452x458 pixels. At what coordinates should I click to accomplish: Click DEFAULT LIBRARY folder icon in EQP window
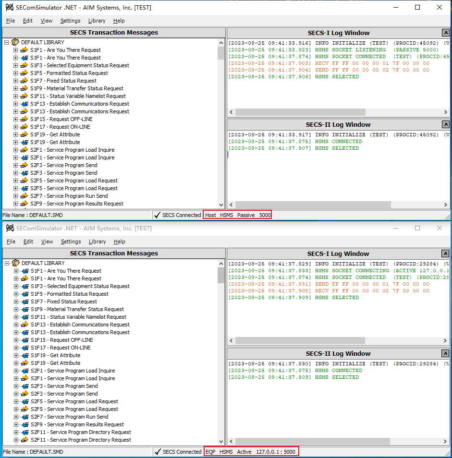pos(16,263)
